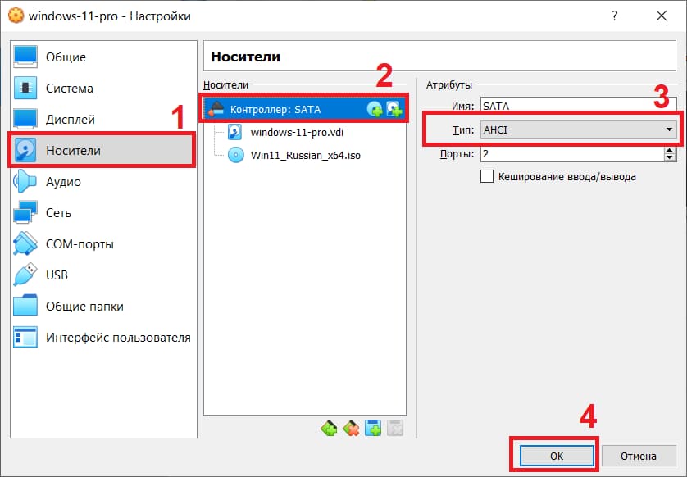Click the add attachment icon below list
Screen dimensions: 687x477
(x=373, y=428)
